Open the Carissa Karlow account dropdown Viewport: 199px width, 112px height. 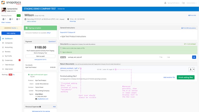point(191,3)
